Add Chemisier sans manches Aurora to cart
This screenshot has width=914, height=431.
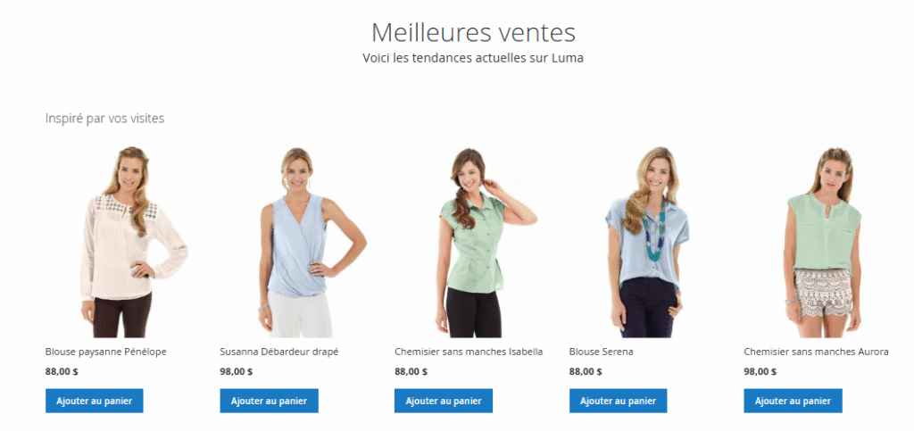[x=793, y=401]
